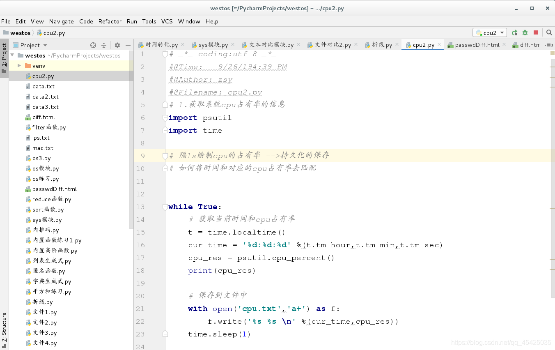
Task: Click the scroll-from-source target icon in Project panel
Action: [x=93, y=45]
